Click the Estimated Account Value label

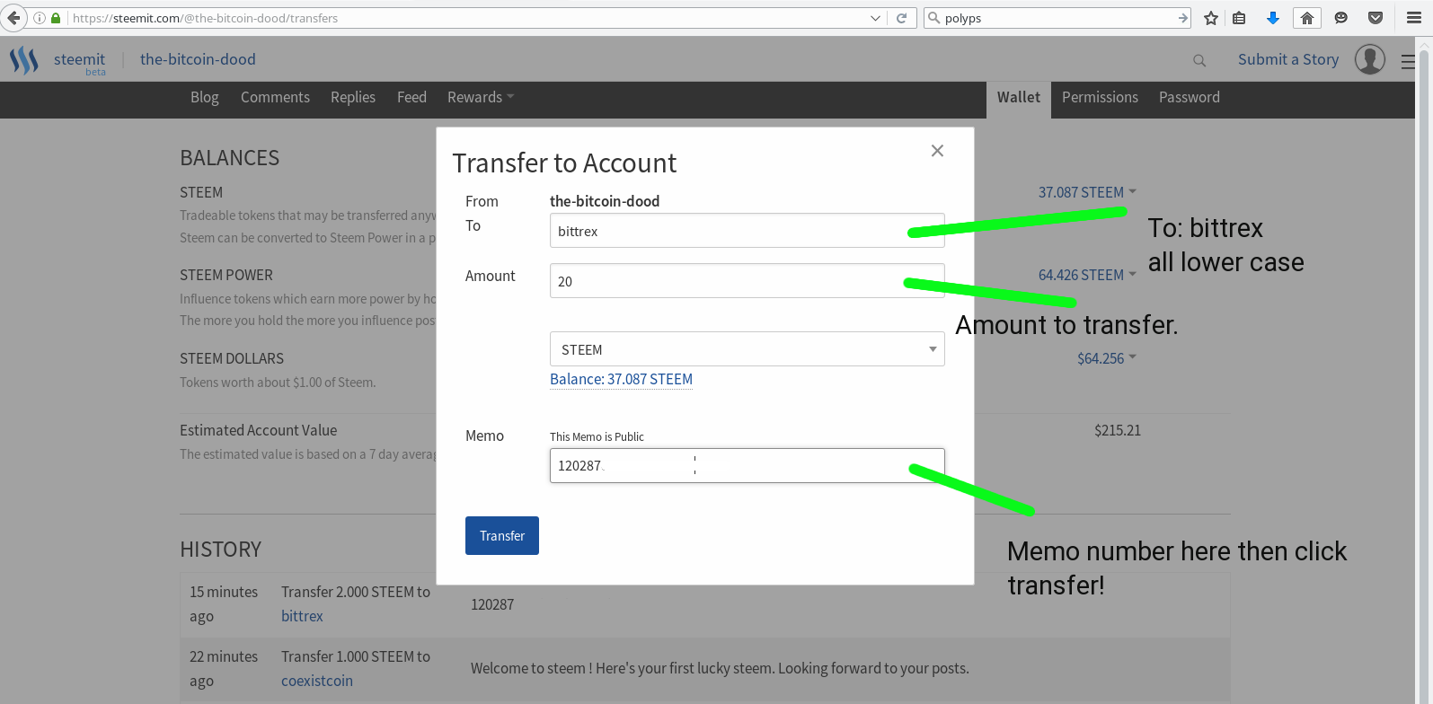[x=259, y=430]
